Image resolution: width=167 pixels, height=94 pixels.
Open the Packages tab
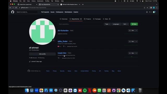click(x=97, y=19)
